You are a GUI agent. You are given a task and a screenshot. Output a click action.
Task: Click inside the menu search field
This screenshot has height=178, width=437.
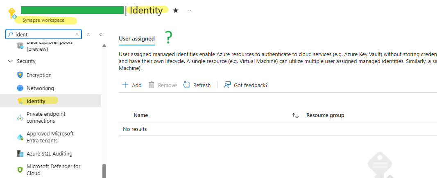[x=44, y=34]
